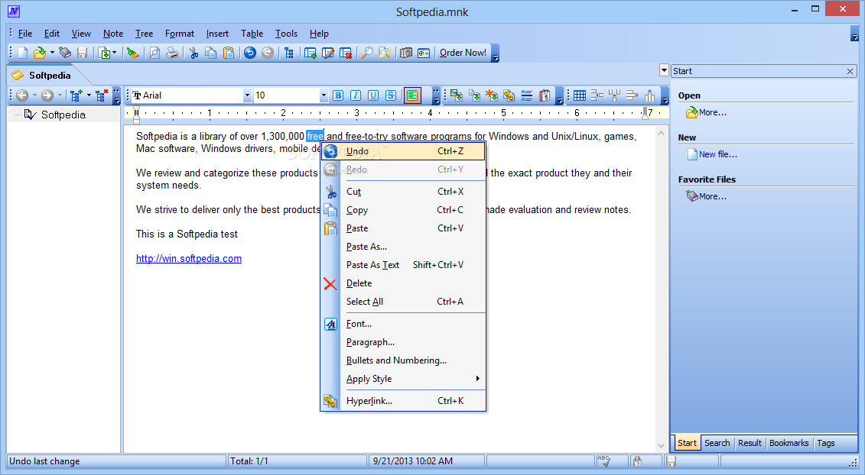Click the Paste clipboard toolbar icon
865x475 pixels.
229,53
